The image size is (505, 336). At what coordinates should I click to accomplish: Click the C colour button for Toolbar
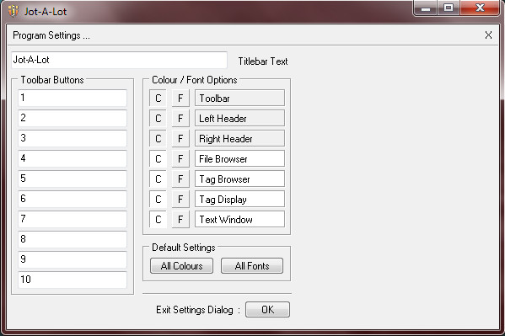pos(158,99)
